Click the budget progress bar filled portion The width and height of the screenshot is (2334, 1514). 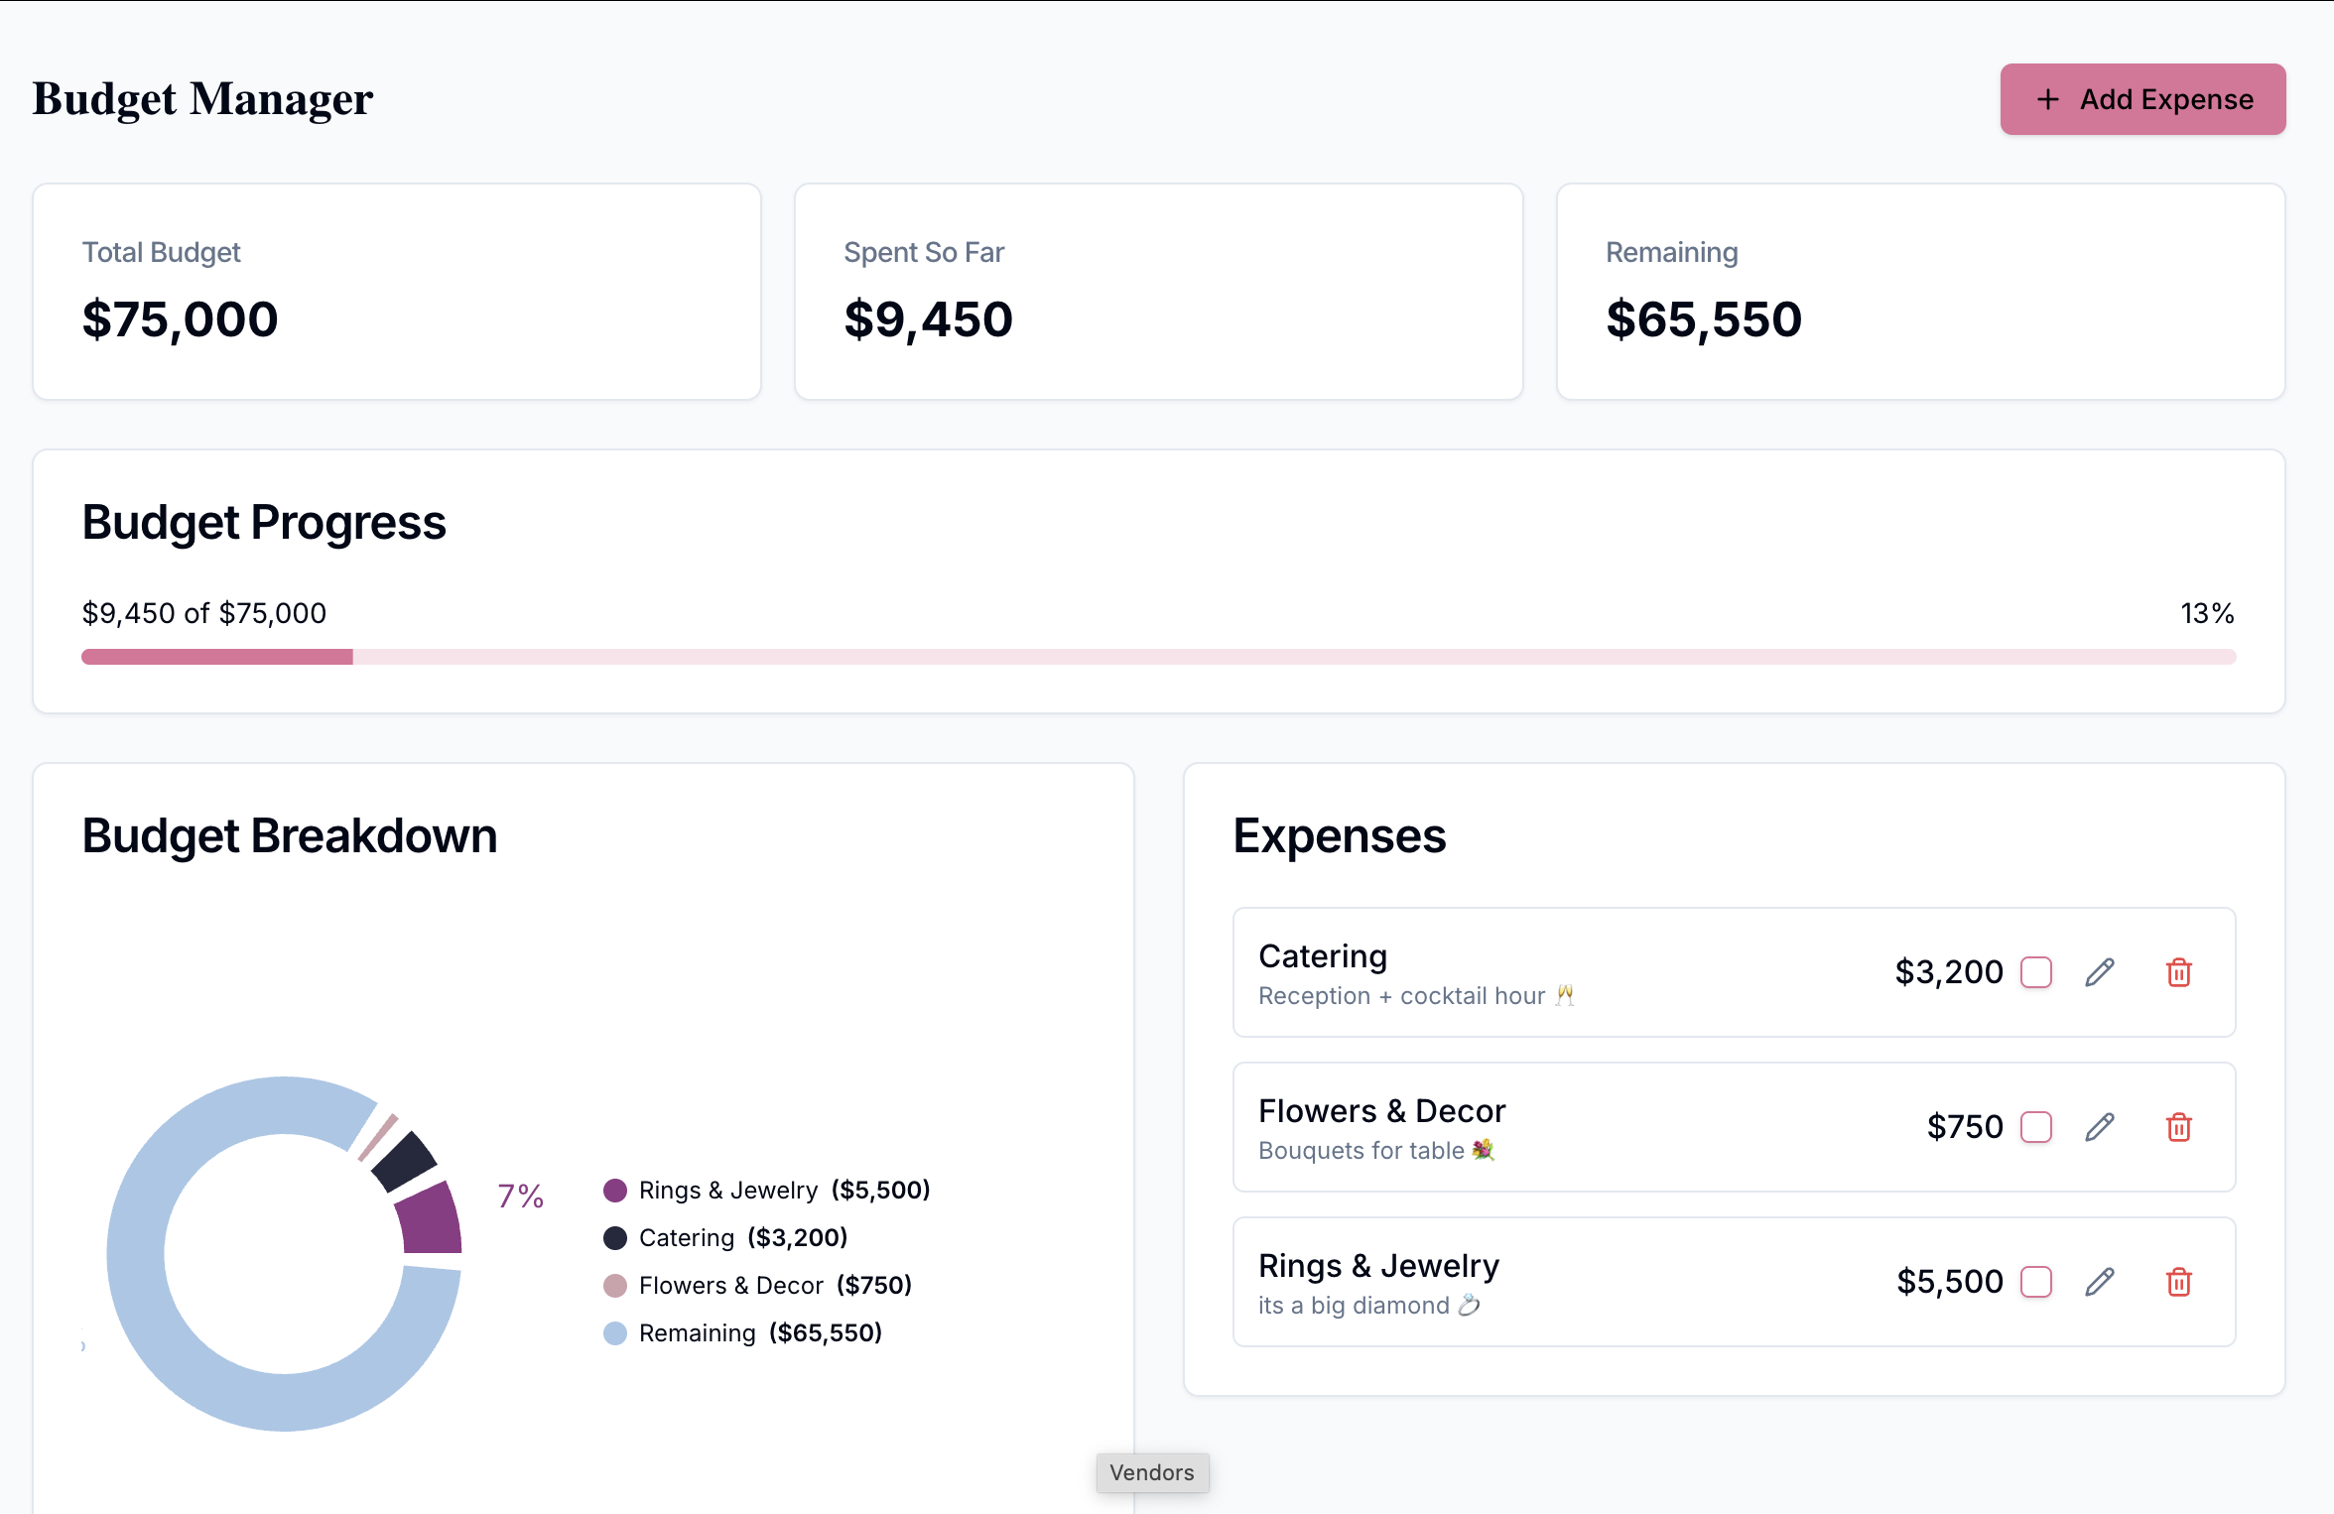(x=217, y=657)
